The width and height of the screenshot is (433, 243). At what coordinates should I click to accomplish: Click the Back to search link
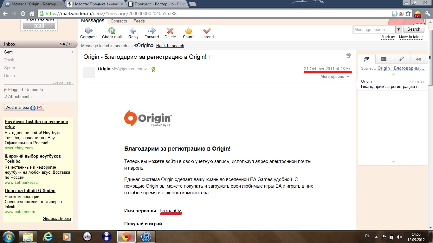click(x=170, y=46)
